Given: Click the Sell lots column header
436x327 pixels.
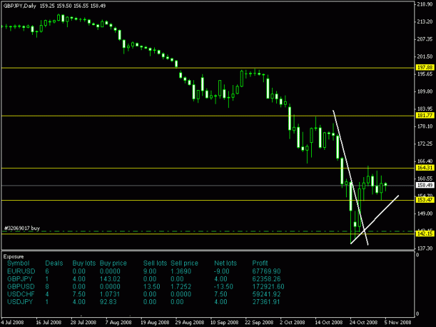Looking at the screenshot, I should click(x=155, y=263).
